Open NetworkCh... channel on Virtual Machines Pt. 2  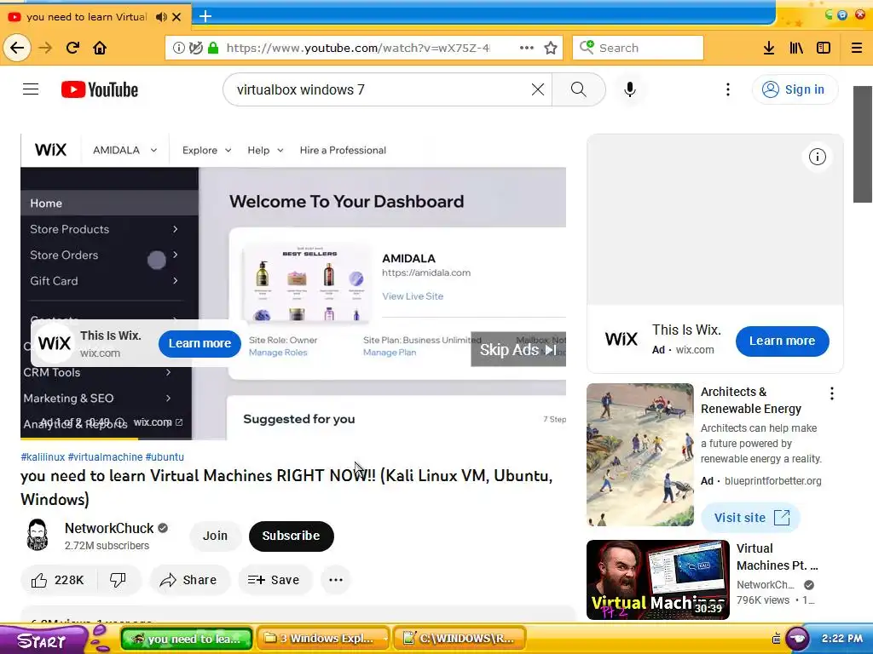(765, 584)
